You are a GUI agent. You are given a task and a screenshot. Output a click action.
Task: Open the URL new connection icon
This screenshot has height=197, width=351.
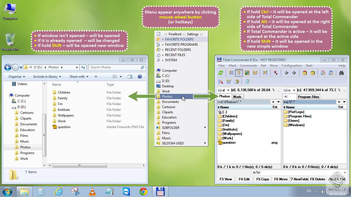(x=331, y=73)
